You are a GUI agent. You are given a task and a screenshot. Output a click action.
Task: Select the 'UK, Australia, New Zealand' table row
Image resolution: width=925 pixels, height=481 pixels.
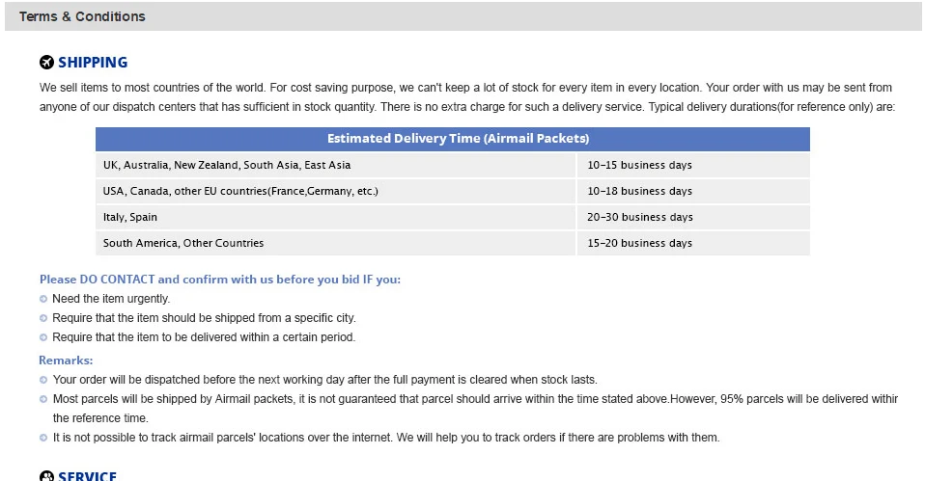click(x=335, y=165)
